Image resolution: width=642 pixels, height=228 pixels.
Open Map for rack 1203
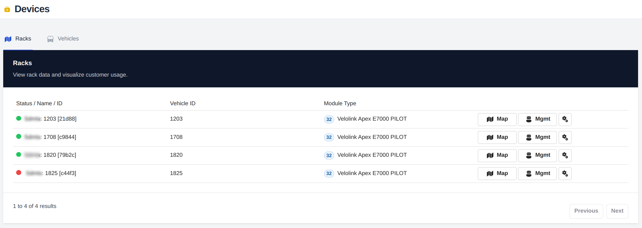[497, 119]
